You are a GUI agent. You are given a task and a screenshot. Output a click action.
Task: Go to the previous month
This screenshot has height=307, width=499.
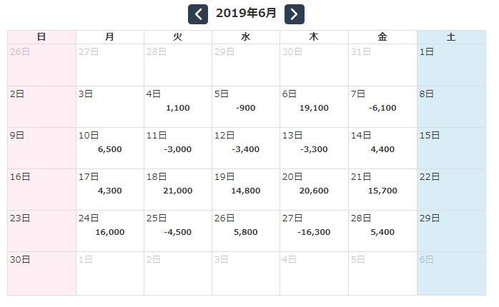pyautogui.click(x=197, y=14)
